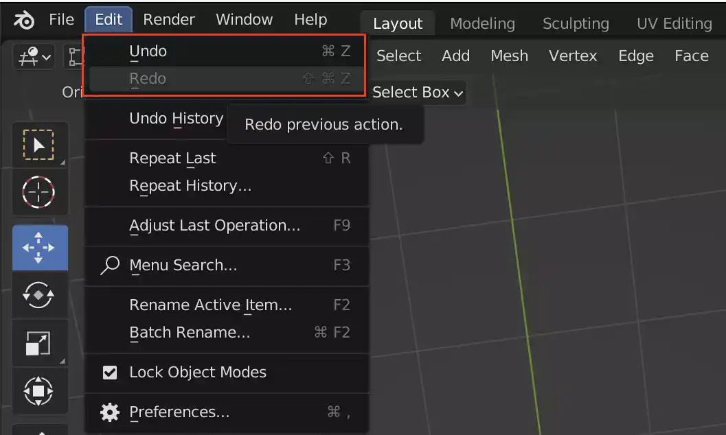Open Menu Search... entry
The image size is (726, 435).
tap(227, 266)
